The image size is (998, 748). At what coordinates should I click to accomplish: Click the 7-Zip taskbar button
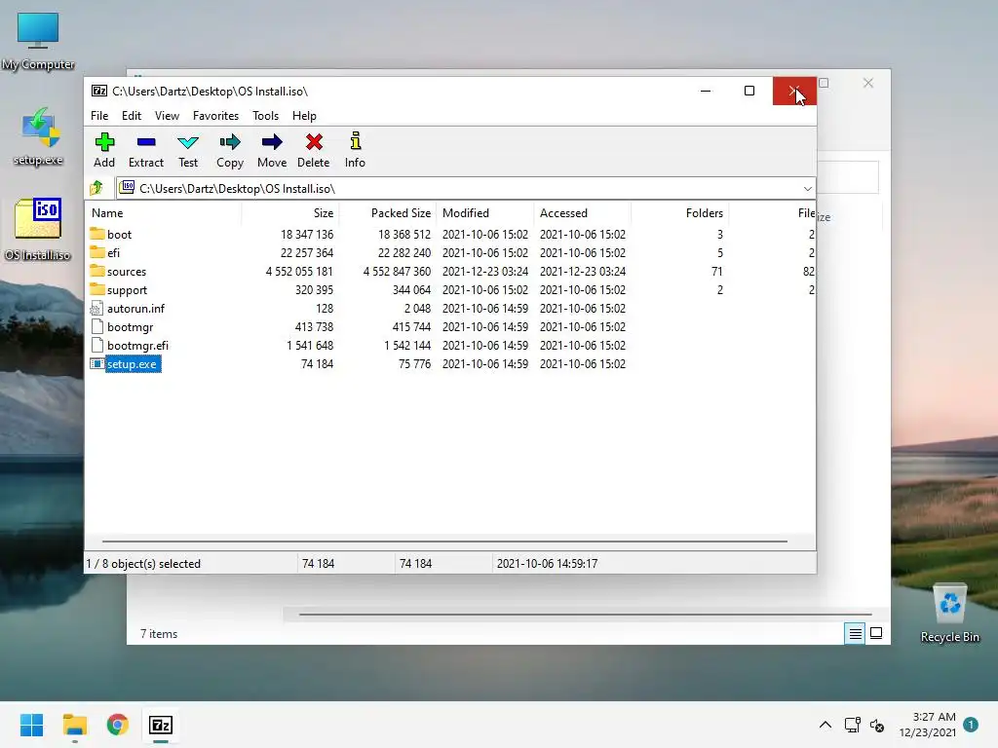[161, 725]
